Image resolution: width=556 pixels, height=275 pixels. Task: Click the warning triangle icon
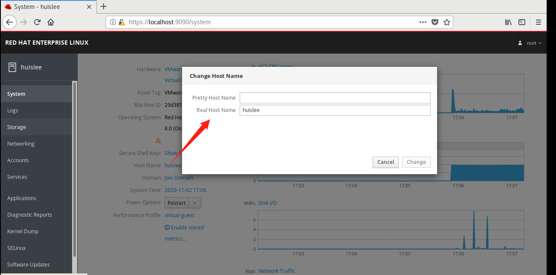click(x=158, y=140)
